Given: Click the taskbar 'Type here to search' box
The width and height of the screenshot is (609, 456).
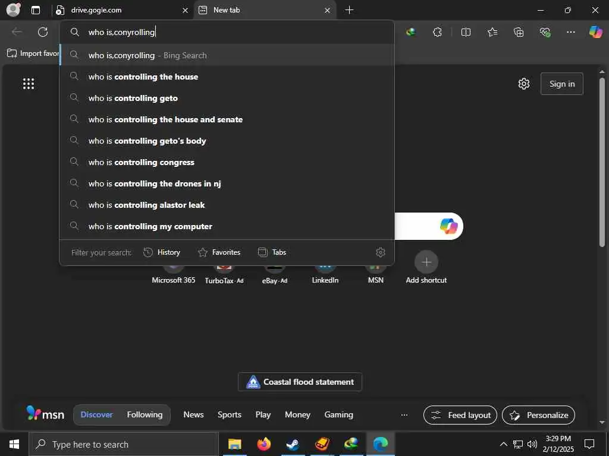Looking at the screenshot, I should [124, 444].
